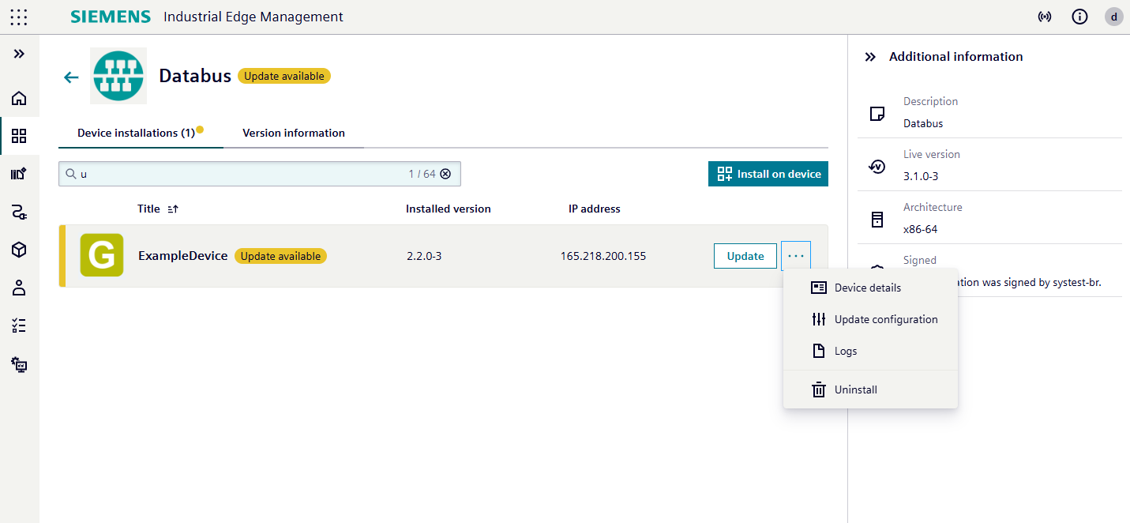Open the apps grid sidebar icon
The height and width of the screenshot is (523, 1130).
pos(19,136)
